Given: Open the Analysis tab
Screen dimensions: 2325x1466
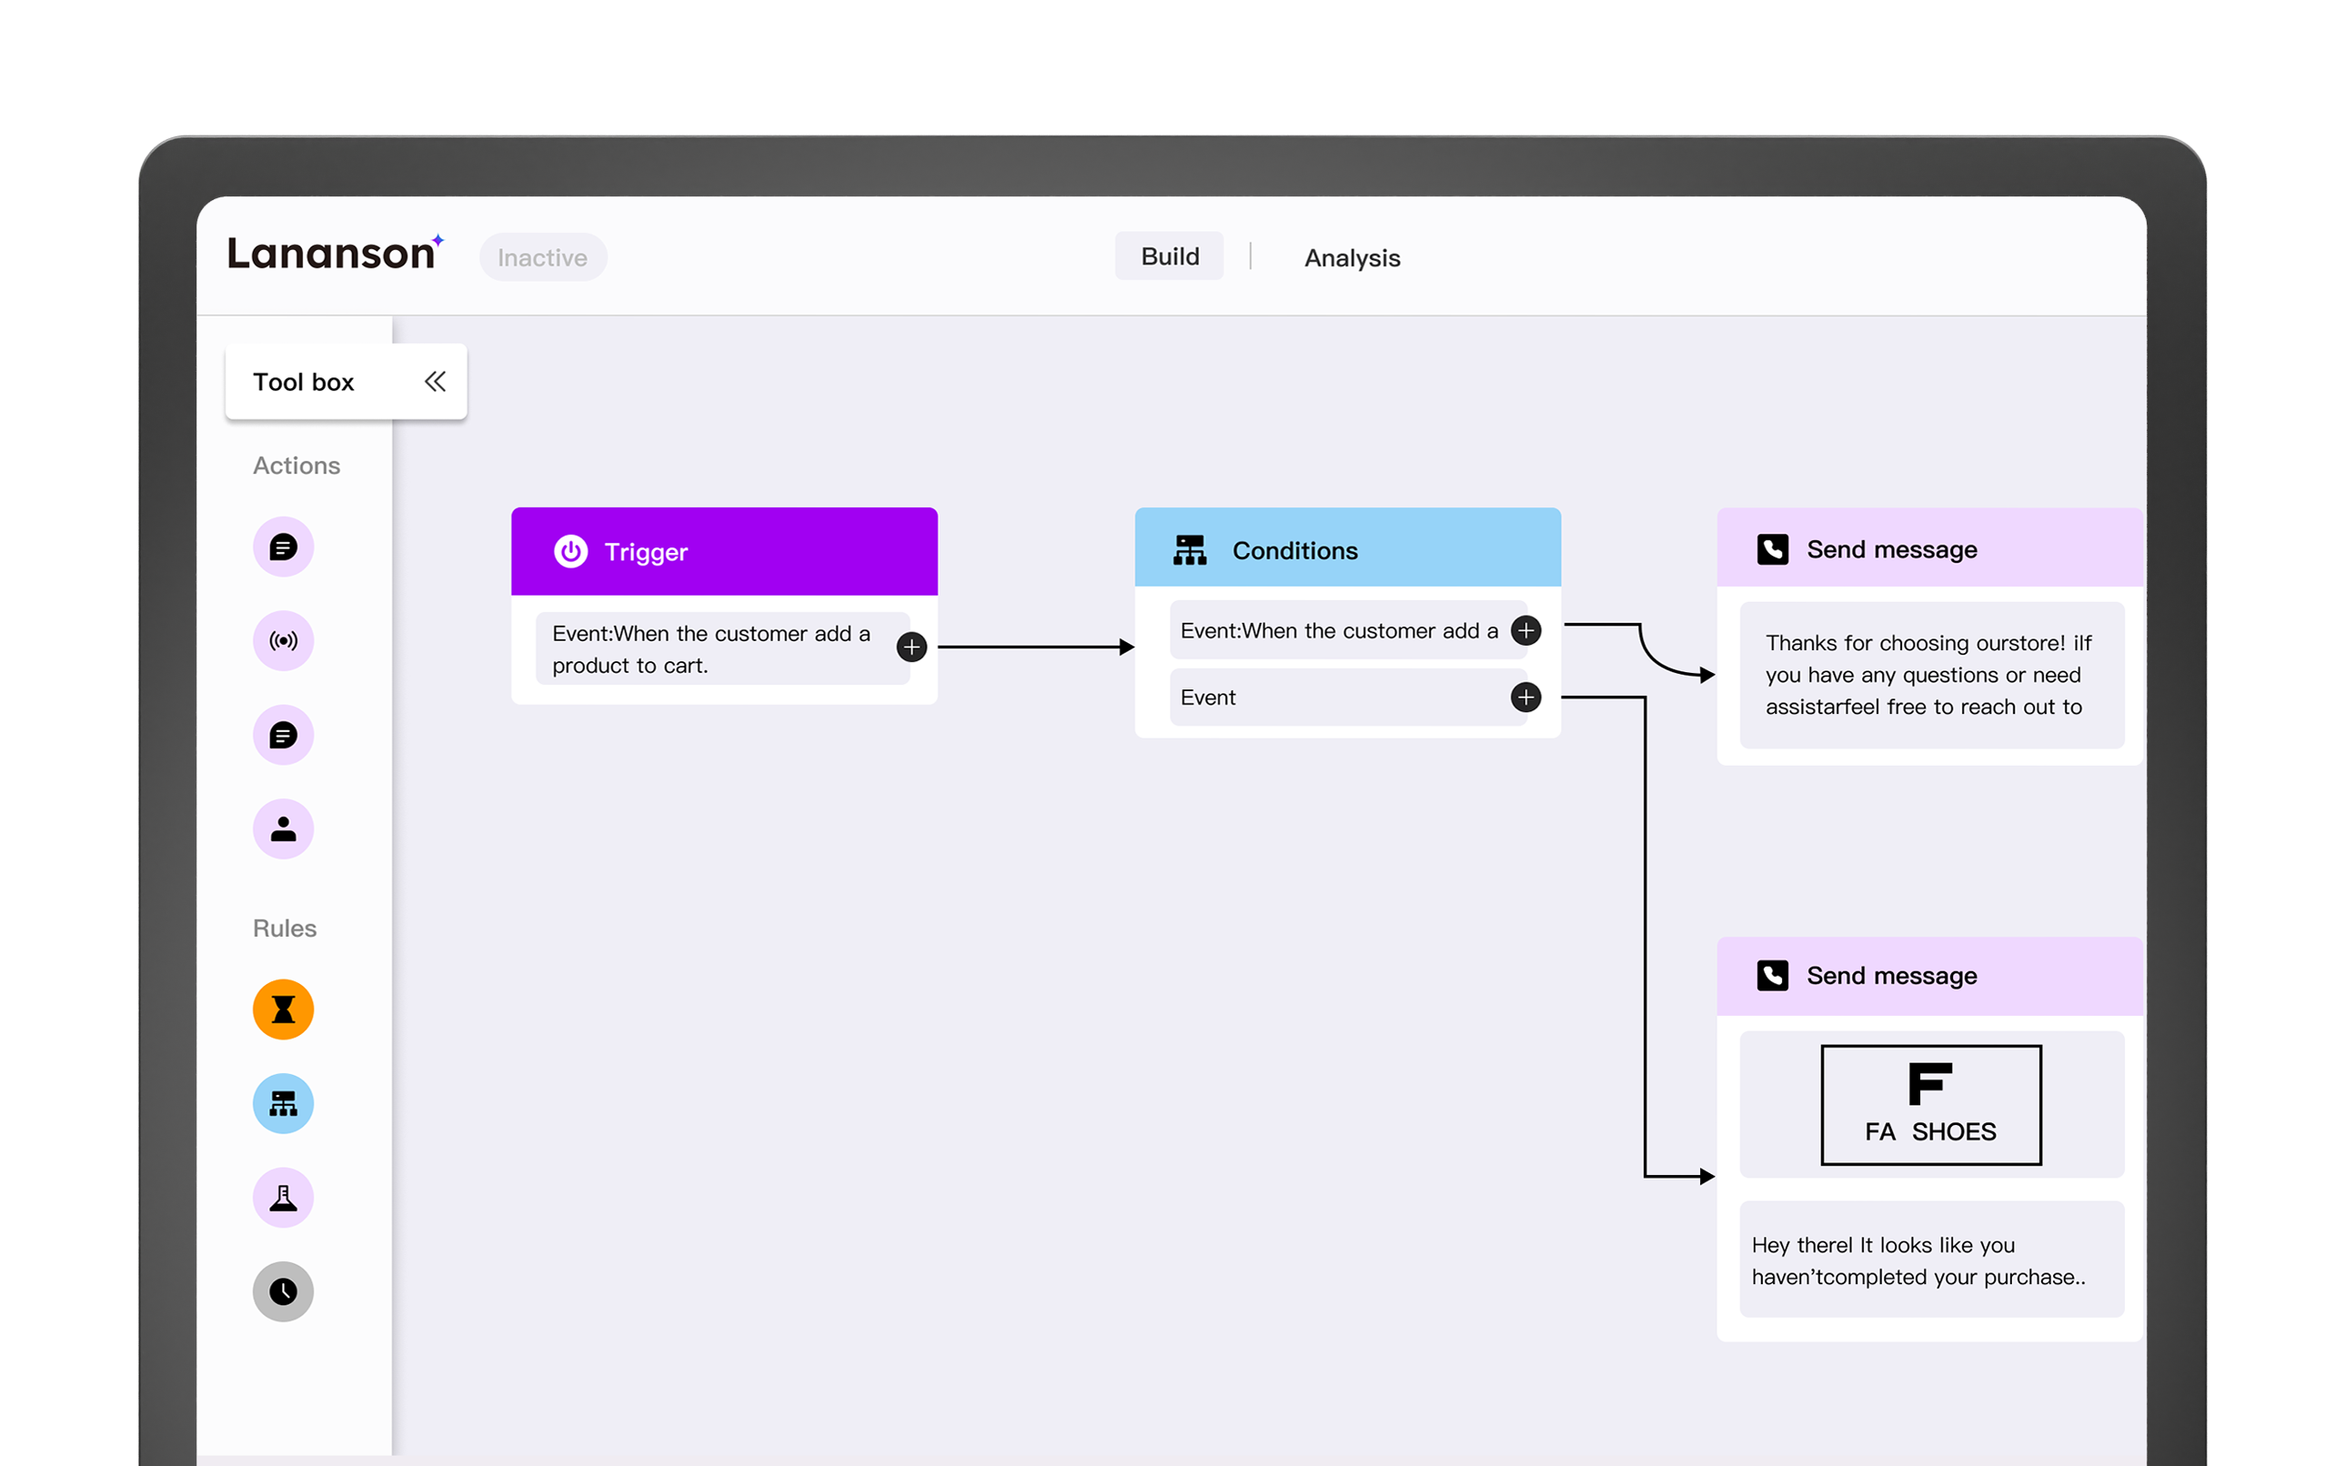Looking at the screenshot, I should tap(1352, 257).
